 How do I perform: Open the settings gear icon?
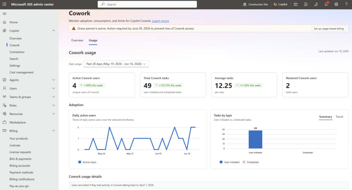[336, 4]
